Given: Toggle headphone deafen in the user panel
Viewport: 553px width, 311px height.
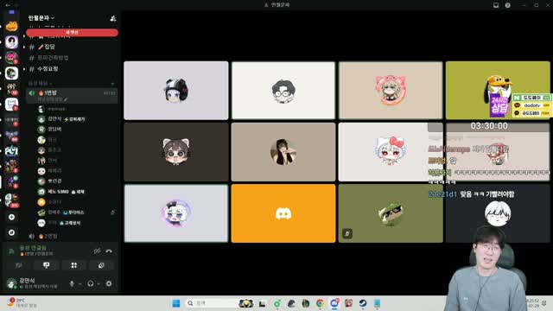Looking at the screenshot, I should click(90, 283).
